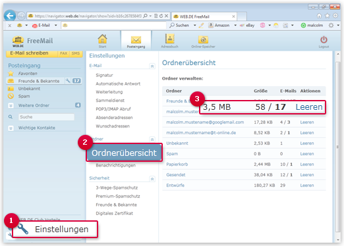Open Absenderadressen settings
The image size is (344, 246).
(x=114, y=118)
